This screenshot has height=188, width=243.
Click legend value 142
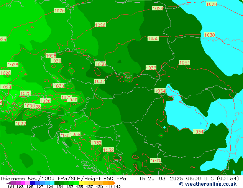(117, 186)
